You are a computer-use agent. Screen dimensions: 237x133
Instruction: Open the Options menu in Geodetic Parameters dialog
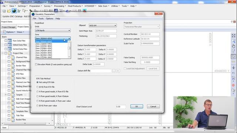[x=50, y=18]
